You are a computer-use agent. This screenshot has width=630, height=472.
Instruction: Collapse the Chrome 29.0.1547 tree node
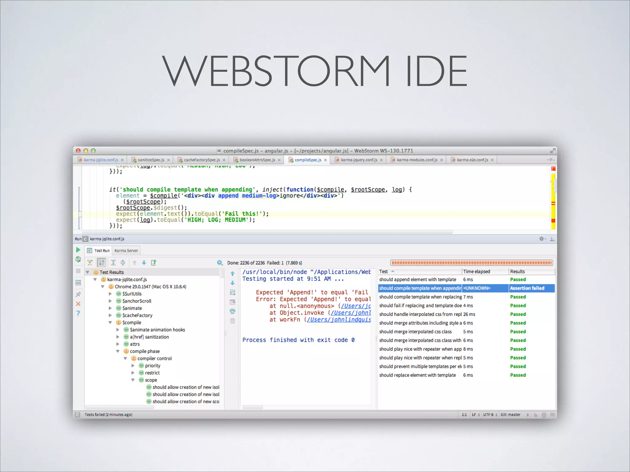tap(103, 287)
